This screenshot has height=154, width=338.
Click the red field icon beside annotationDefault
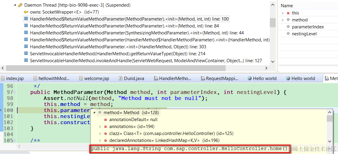tap(105, 120)
